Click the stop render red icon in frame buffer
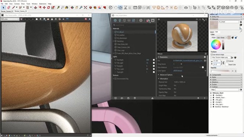 pyautogui.click(x=86, y=19)
